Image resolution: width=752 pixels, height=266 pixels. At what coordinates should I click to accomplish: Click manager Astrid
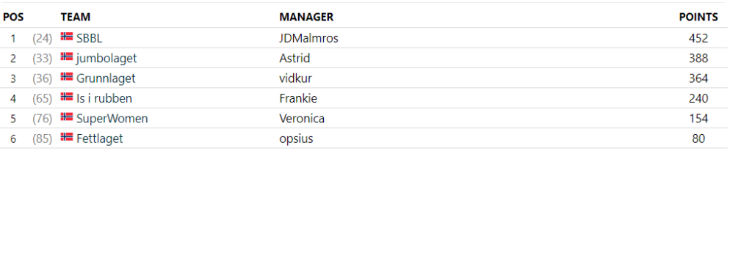pos(294,59)
